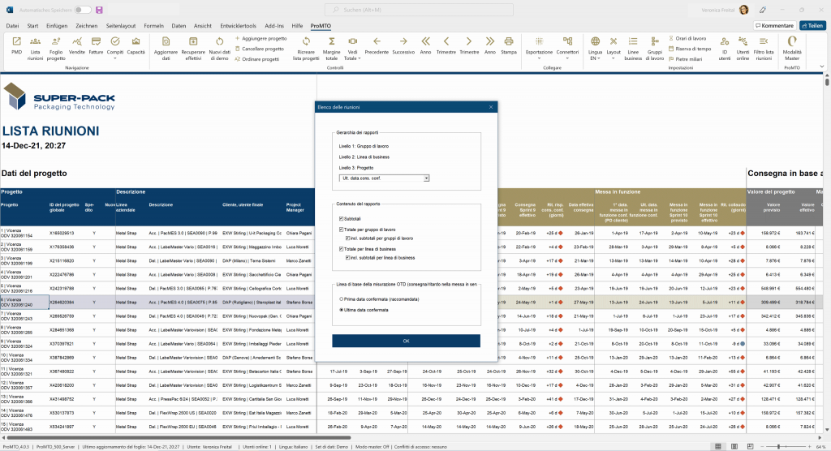This screenshot has width=831, height=451.
Task: Open the Esportazione dropdown in ribbon
Action: pos(539,47)
